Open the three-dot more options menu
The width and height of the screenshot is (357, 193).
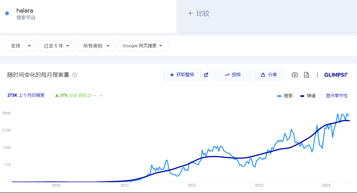tap(317, 75)
